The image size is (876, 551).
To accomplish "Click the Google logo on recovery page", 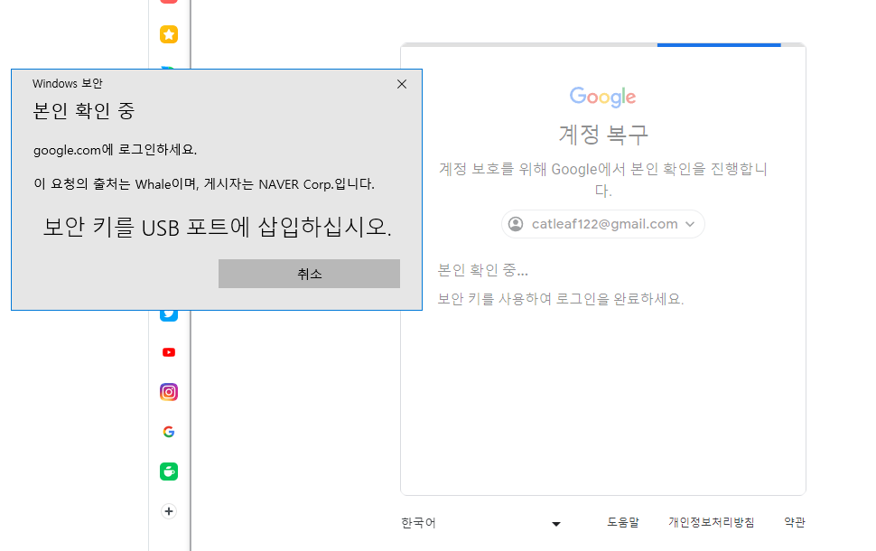I will [x=602, y=98].
